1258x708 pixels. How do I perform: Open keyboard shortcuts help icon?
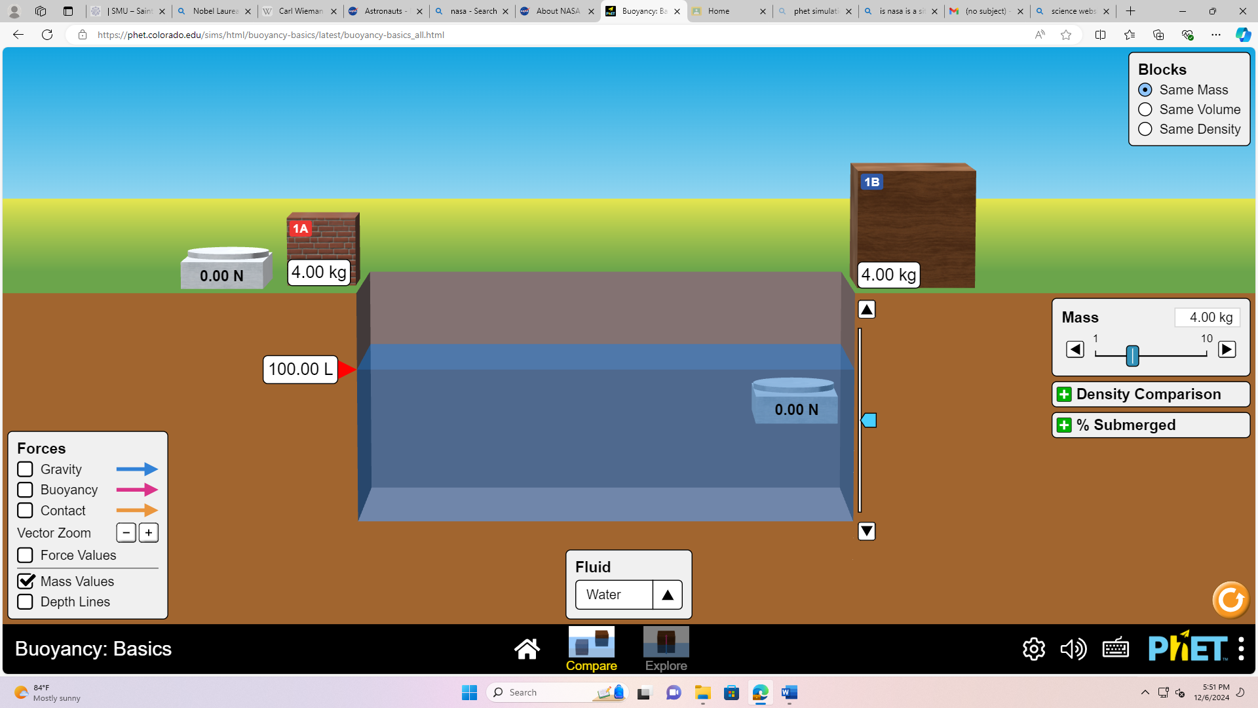click(x=1115, y=649)
